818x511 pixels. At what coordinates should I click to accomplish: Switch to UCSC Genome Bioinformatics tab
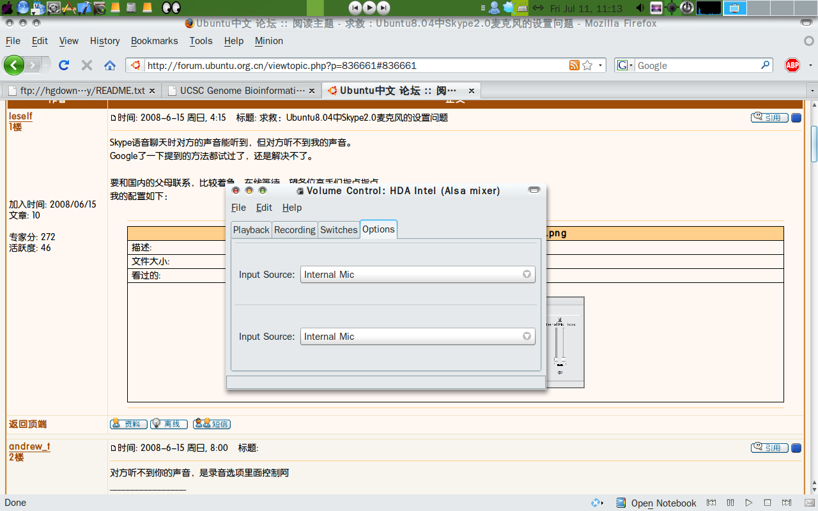(241, 91)
